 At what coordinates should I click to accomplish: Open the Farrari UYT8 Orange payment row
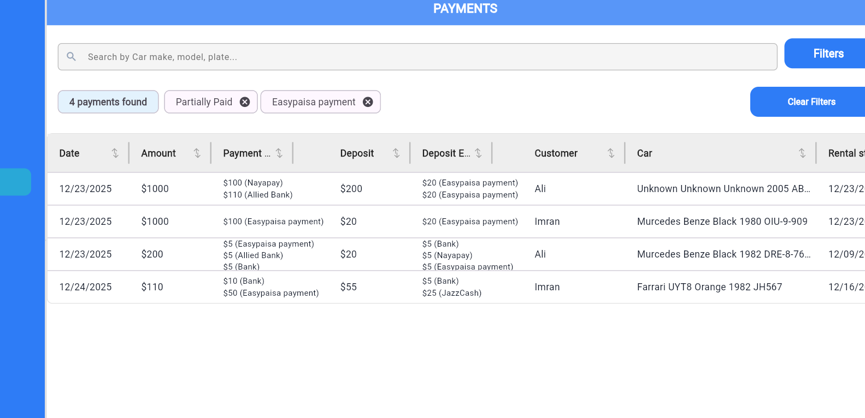click(709, 287)
